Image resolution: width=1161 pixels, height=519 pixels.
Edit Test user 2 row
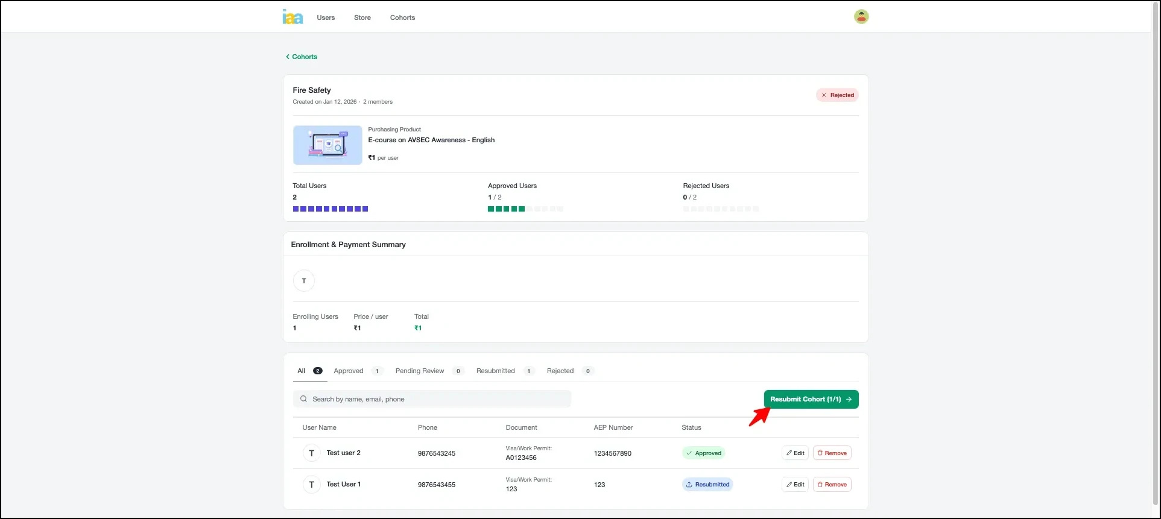click(795, 453)
